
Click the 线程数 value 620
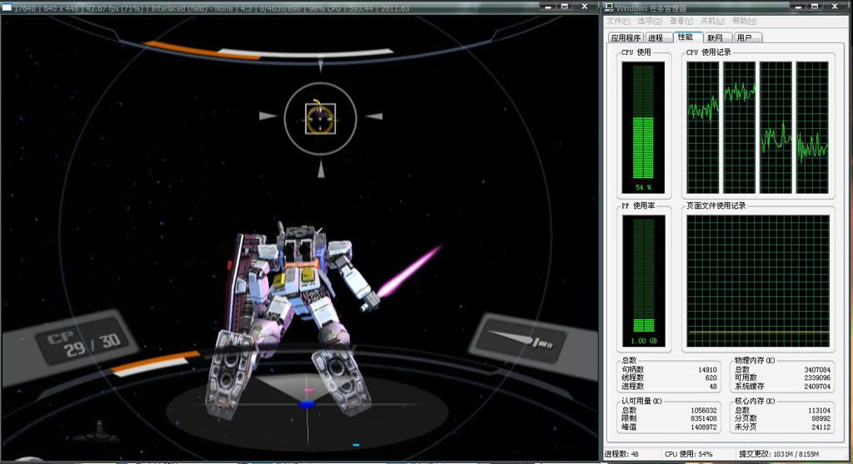click(711, 378)
